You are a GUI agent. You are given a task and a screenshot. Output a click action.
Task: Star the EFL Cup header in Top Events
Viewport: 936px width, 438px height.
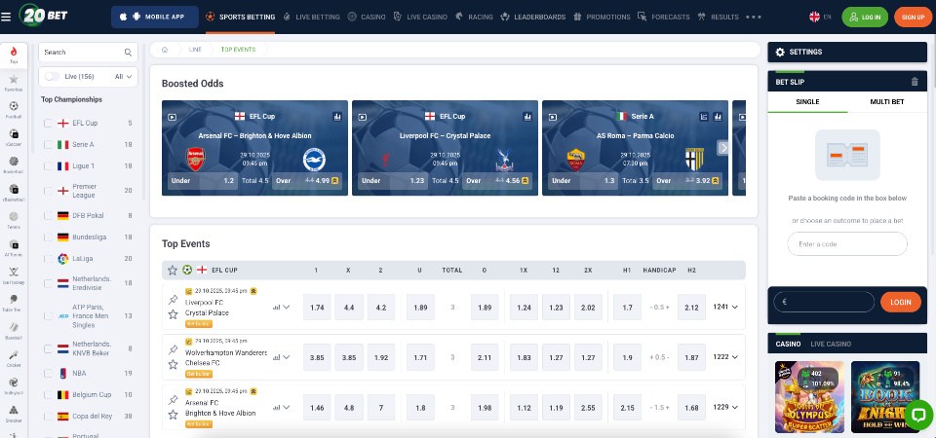173,270
